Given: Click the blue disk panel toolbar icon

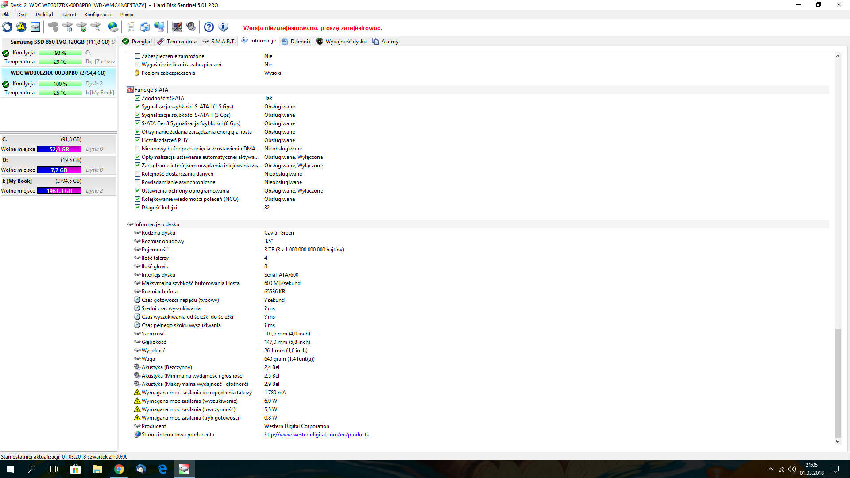Looking at the screenshot, I should 35,27.
